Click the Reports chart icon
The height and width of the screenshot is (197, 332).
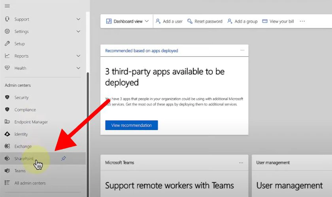[x=7, y=56]
